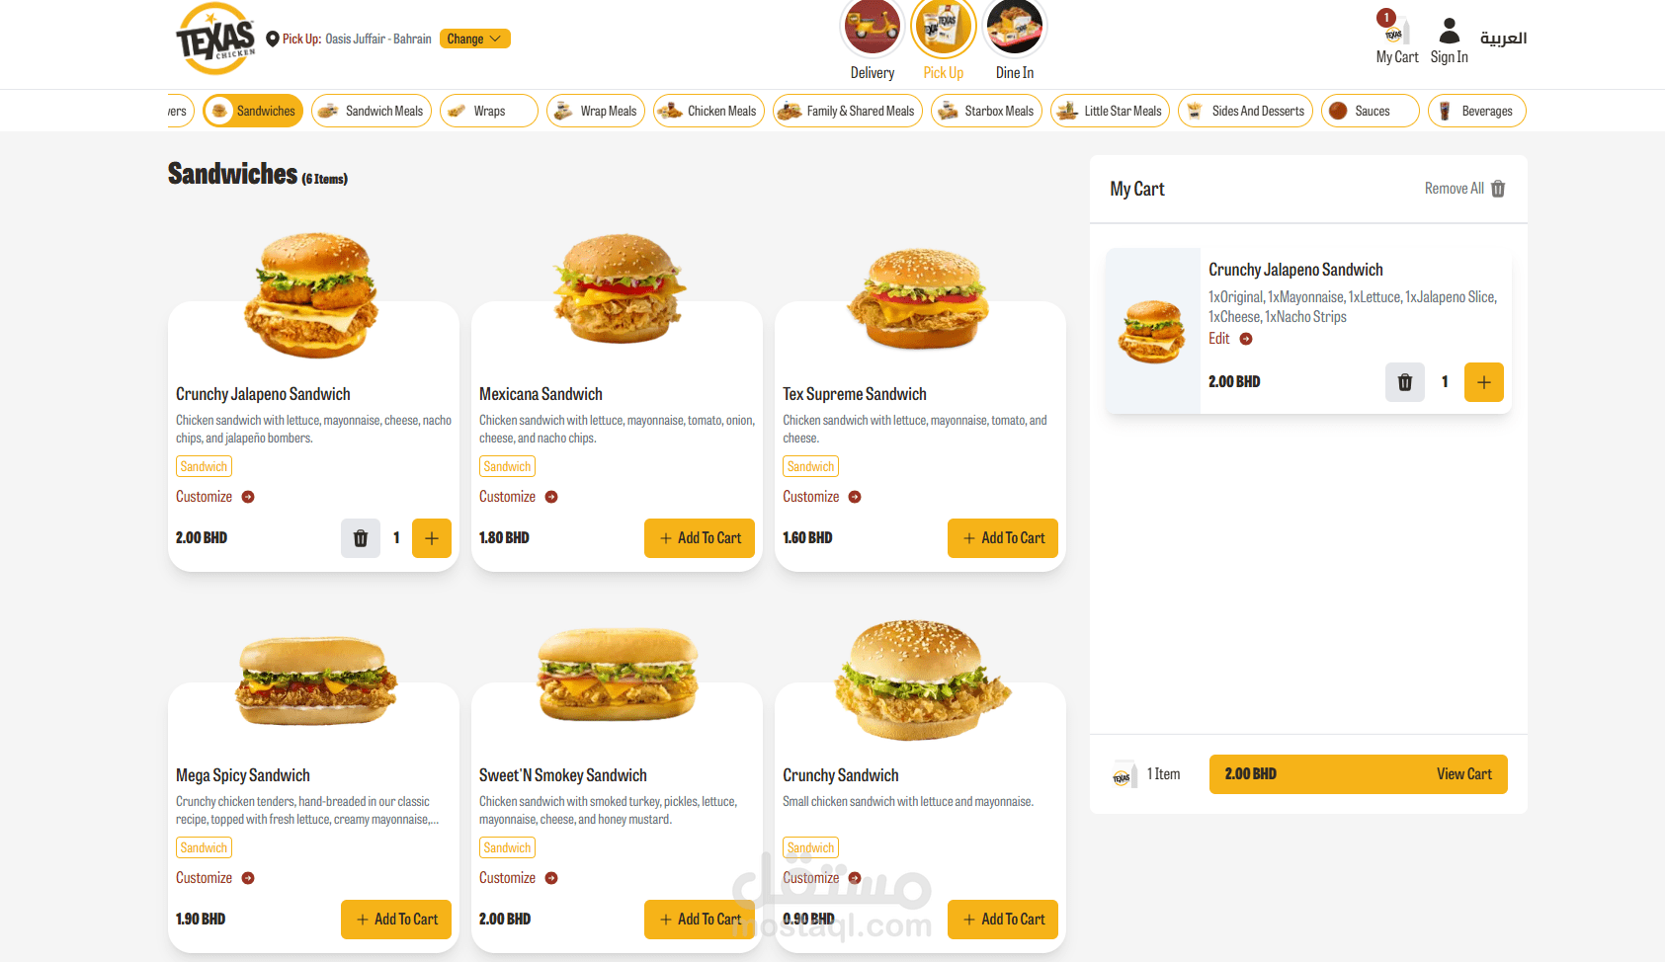Viewport: 1665px width, 962px height.
Task: Switch to the Wraps category tab
Action: pos(488,111)
